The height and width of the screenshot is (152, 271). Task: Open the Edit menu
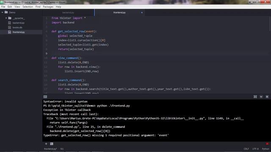coord(10,7)
